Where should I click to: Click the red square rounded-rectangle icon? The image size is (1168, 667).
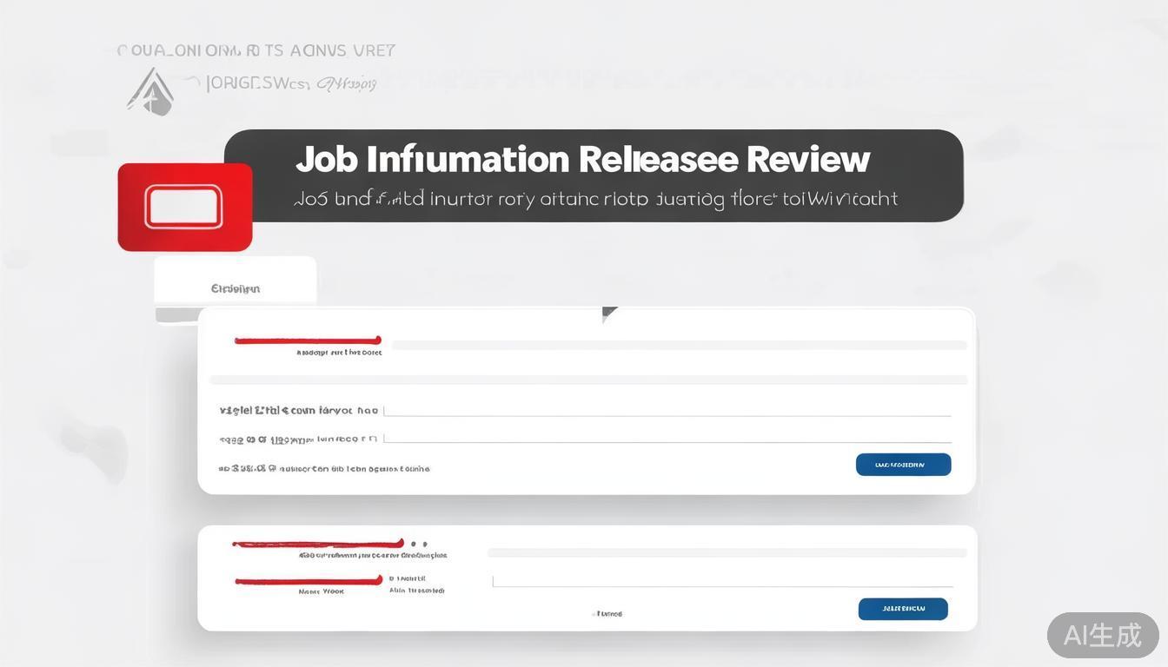[x=185, y=207]
